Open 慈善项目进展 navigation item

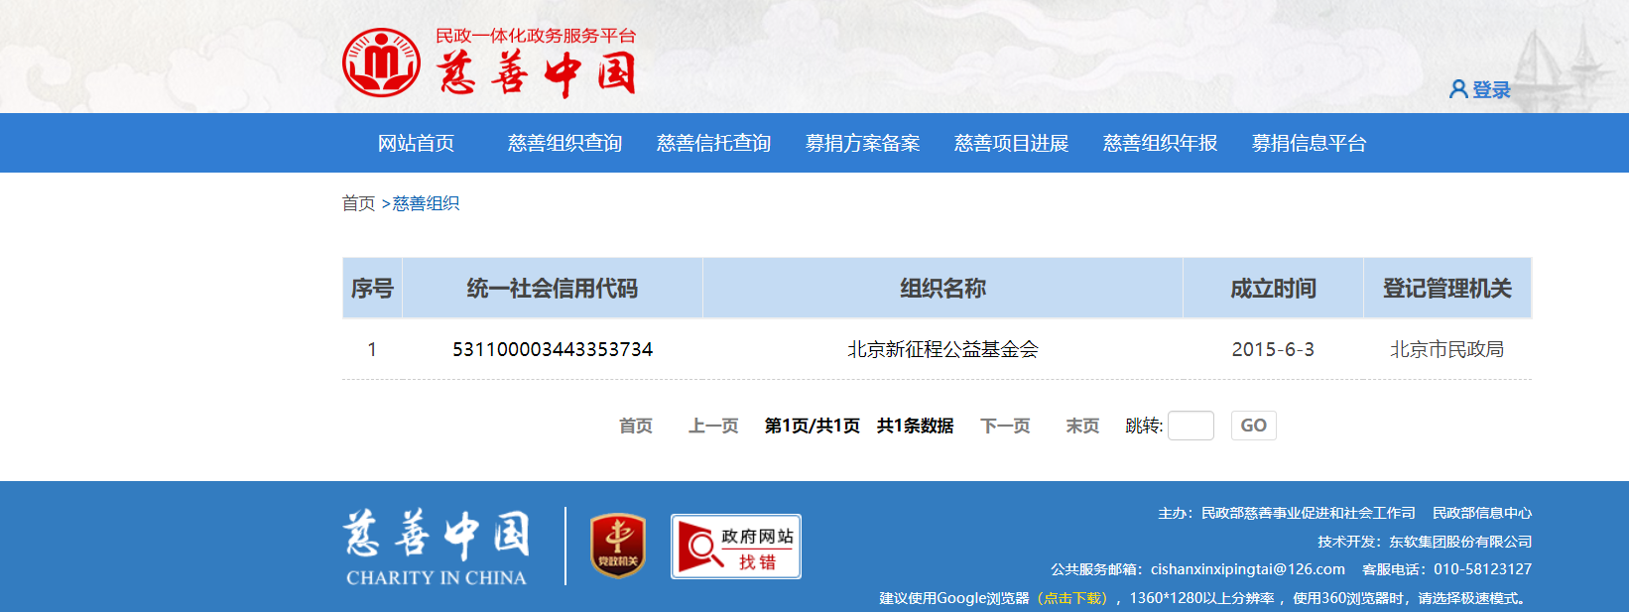click(1011, 144)
